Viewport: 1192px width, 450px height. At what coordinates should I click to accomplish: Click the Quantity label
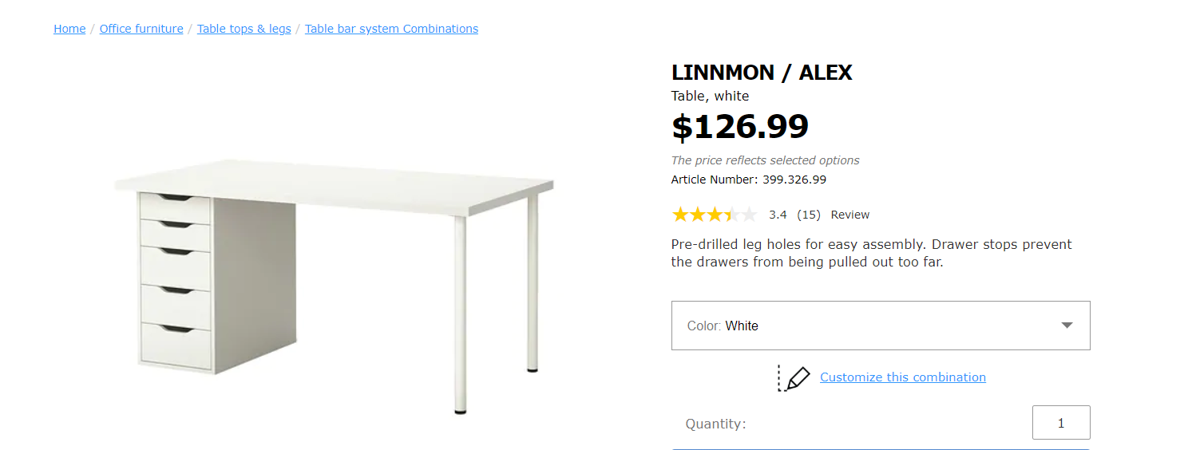click(715, 424)
